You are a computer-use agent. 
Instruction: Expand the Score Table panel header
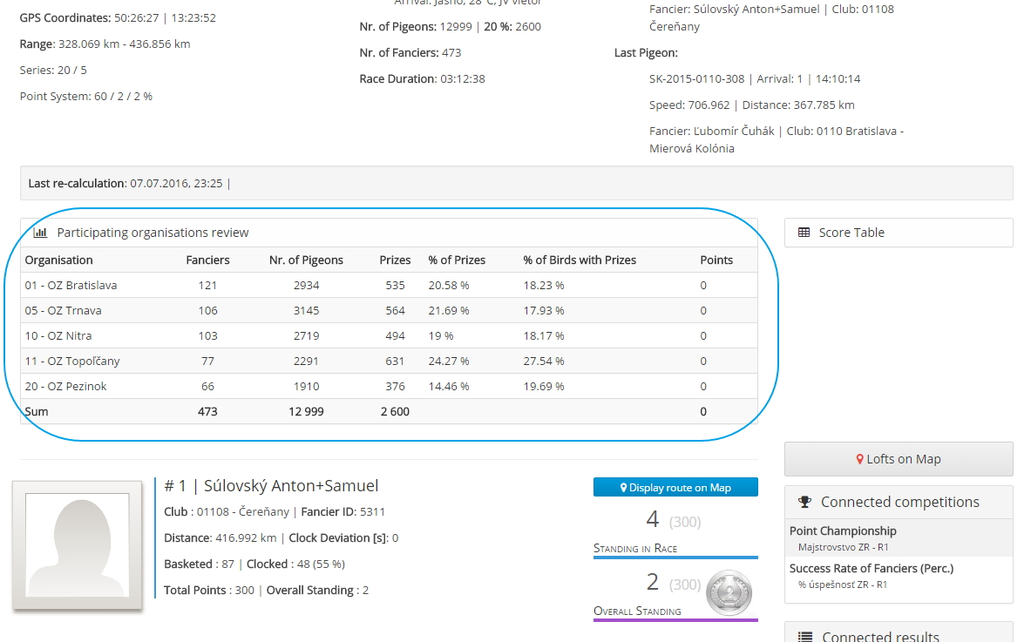click(899, 233)
